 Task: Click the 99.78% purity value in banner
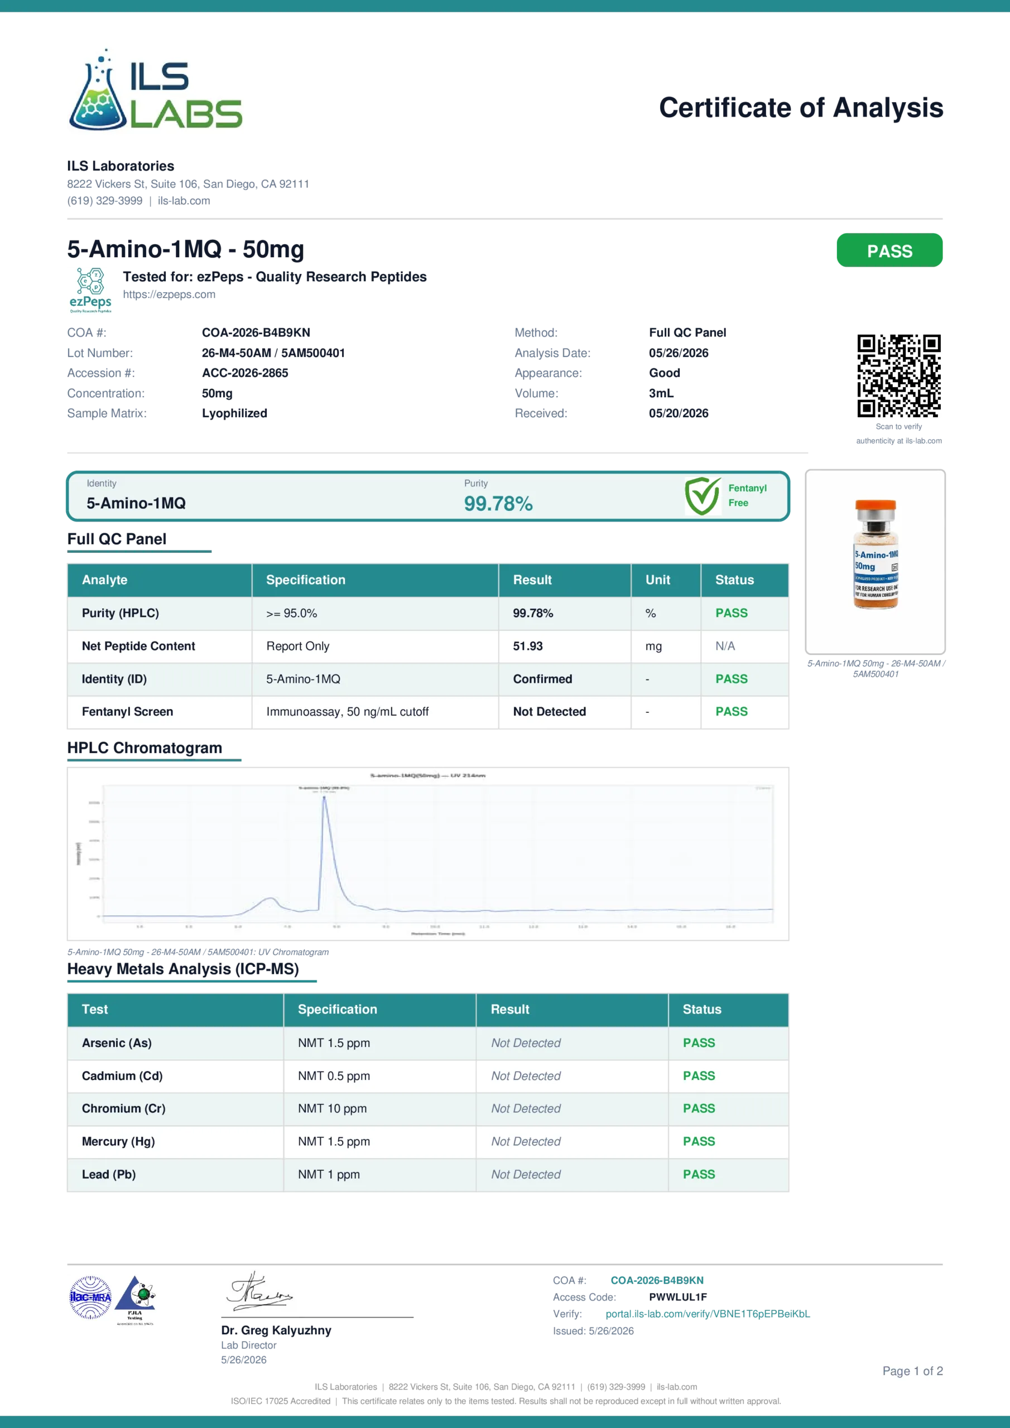(x=498, y=504)
